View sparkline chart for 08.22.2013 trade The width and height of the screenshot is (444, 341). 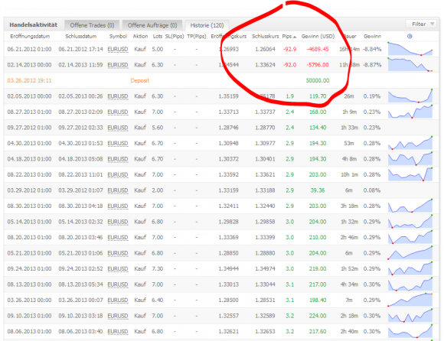[x=410, y=174]
